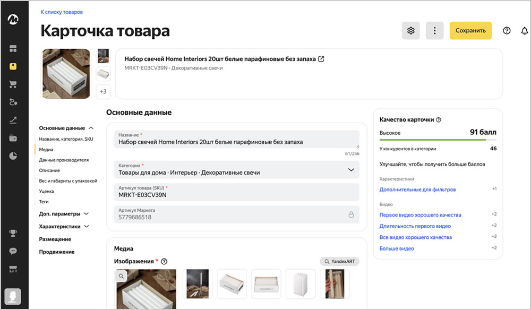Open the chat messages sidebar icon
The image size is (531, 310).
(x=13, y=251)
